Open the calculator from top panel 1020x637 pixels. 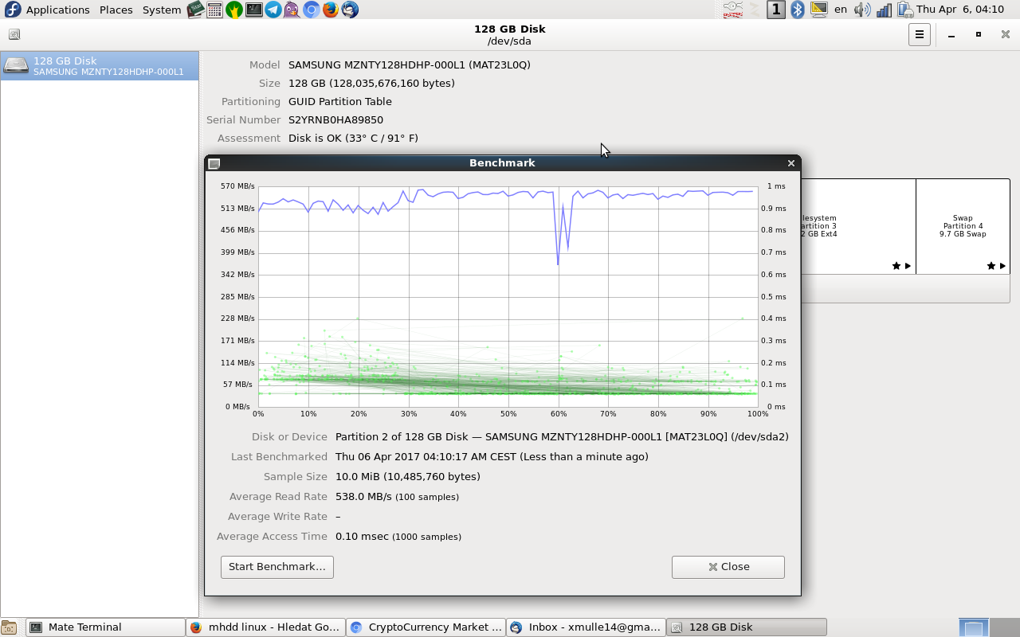point(214,10)
